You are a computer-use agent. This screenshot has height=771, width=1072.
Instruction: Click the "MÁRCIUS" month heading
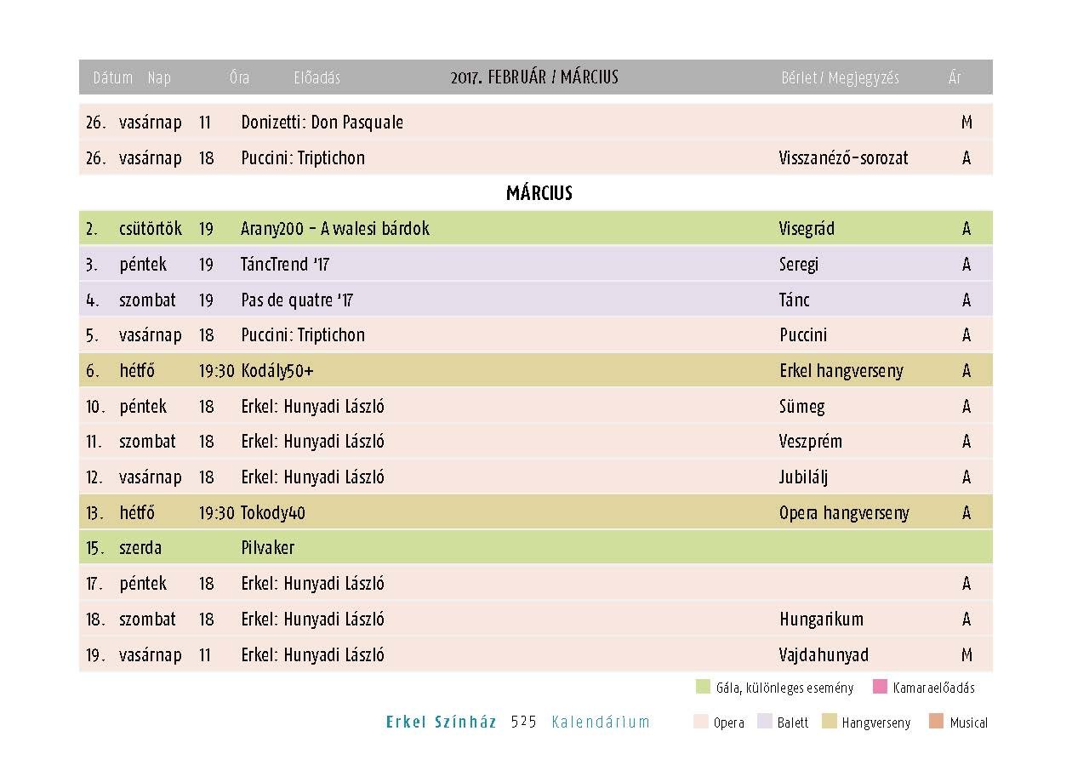(x=539, y=193)
